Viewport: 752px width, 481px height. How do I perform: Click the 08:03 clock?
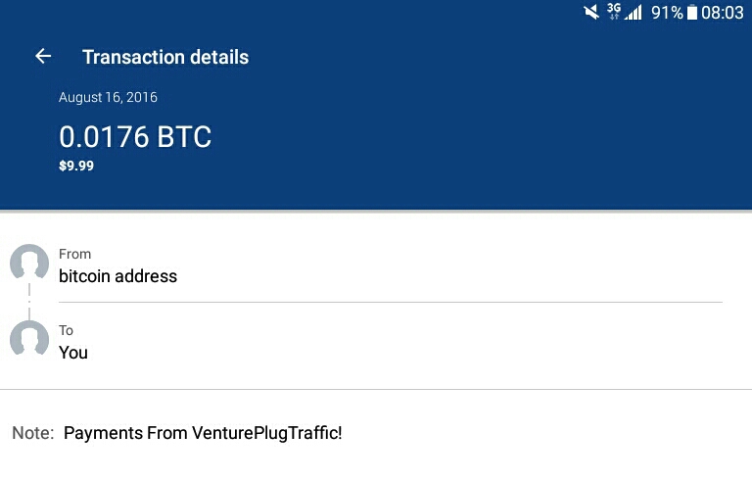pyautogui.click(x=723, y=13)
